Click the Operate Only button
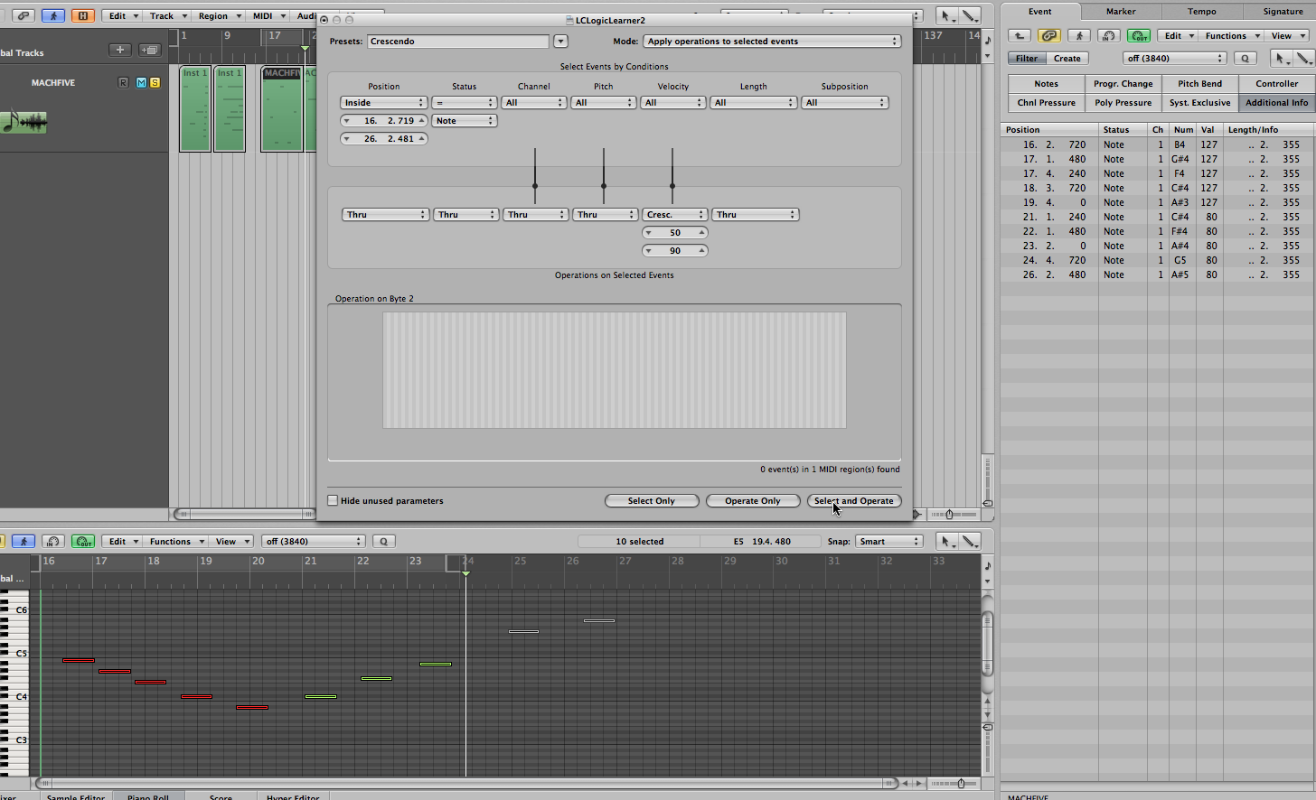This screenshot has width=1316, height=800. click(752, 500)
